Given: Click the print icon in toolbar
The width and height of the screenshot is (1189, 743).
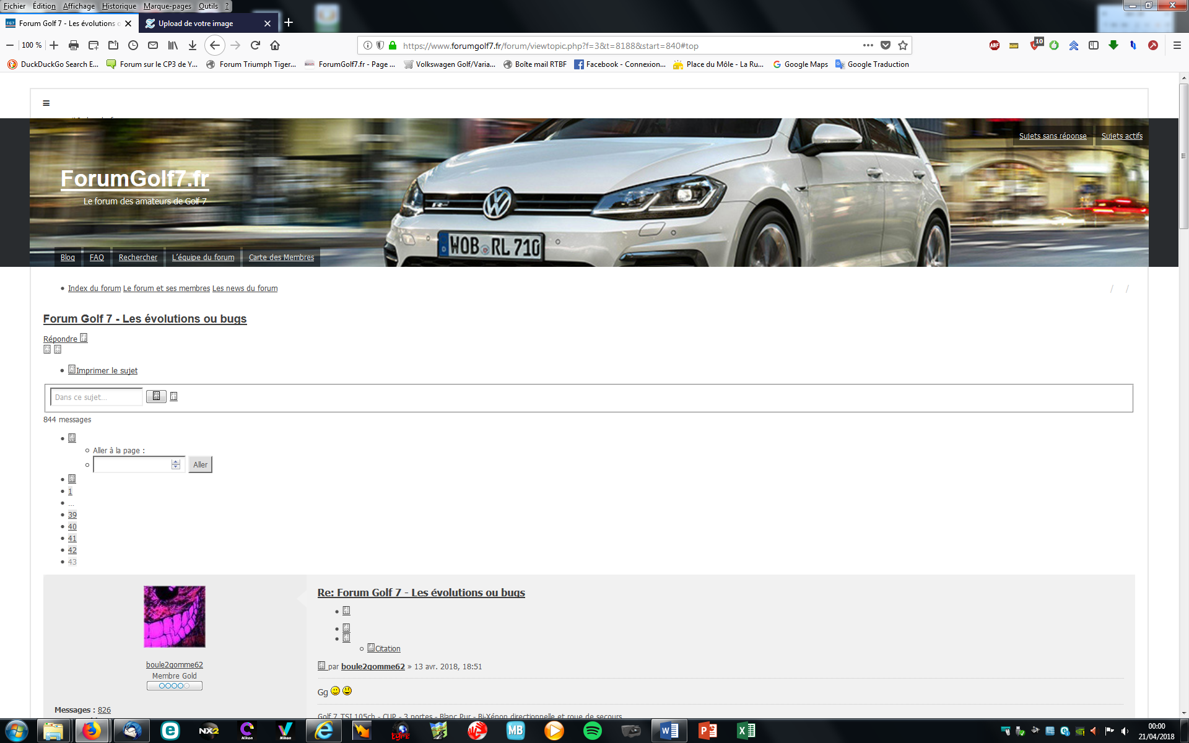Looking at the screenshot, I should coord(74,45).
